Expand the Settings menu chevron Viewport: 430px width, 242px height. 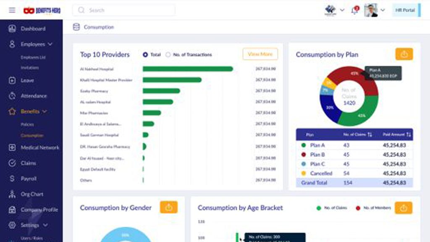coord(45,225)
